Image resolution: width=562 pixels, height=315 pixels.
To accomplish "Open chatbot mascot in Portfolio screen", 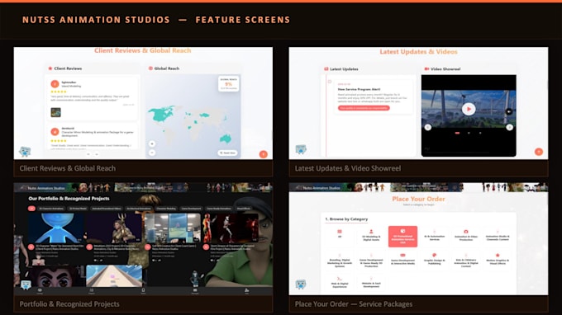I will click(26, 285).
